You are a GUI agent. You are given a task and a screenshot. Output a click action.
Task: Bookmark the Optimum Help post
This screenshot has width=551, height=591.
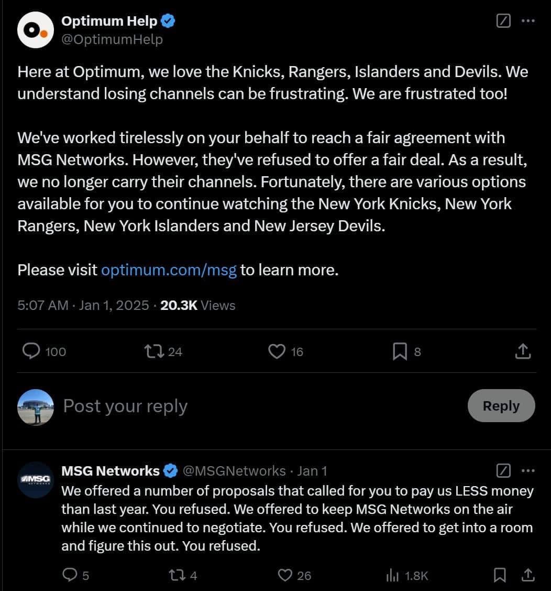[400, 351]
